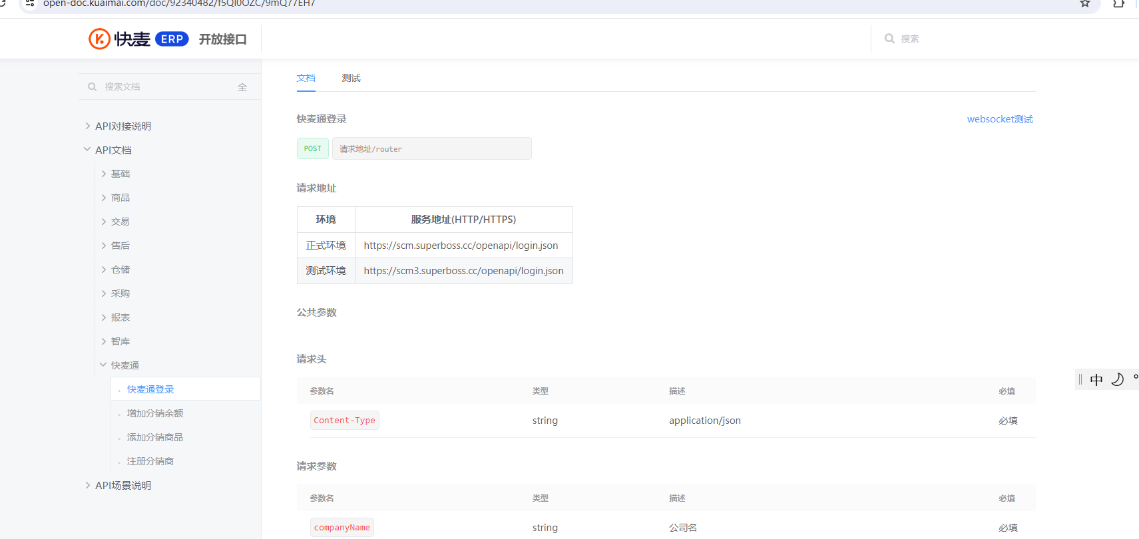Select the scm3.superboss.cc login URL cell
This screenshot has height=539, width=1139.
click(464, 271)
